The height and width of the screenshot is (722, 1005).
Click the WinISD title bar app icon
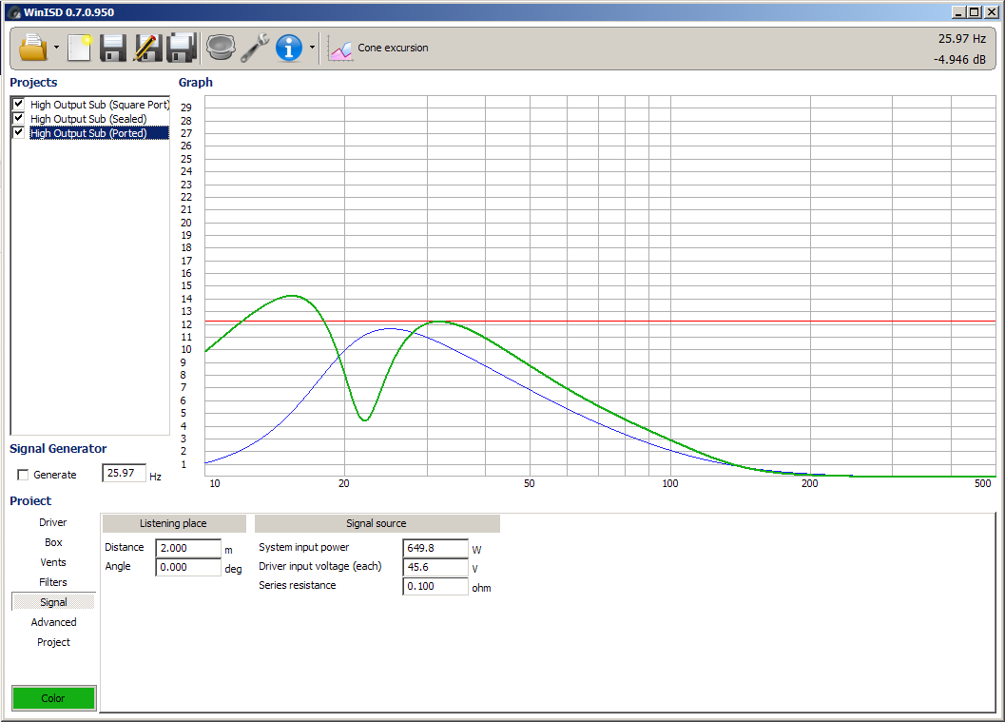coord(14,12)
